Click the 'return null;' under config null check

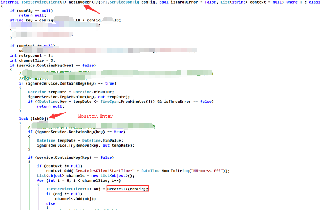pos(32,15)
